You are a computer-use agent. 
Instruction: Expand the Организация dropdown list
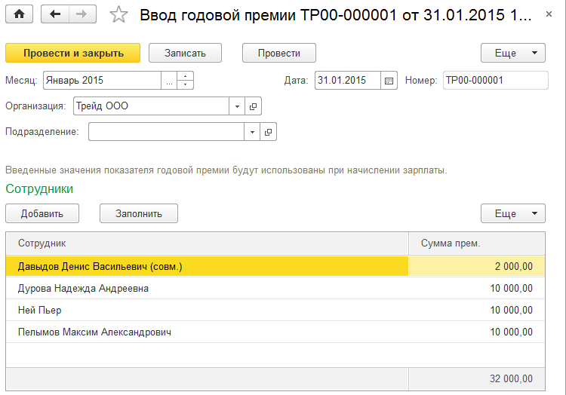pyautogui.click(x=236, y=106)
